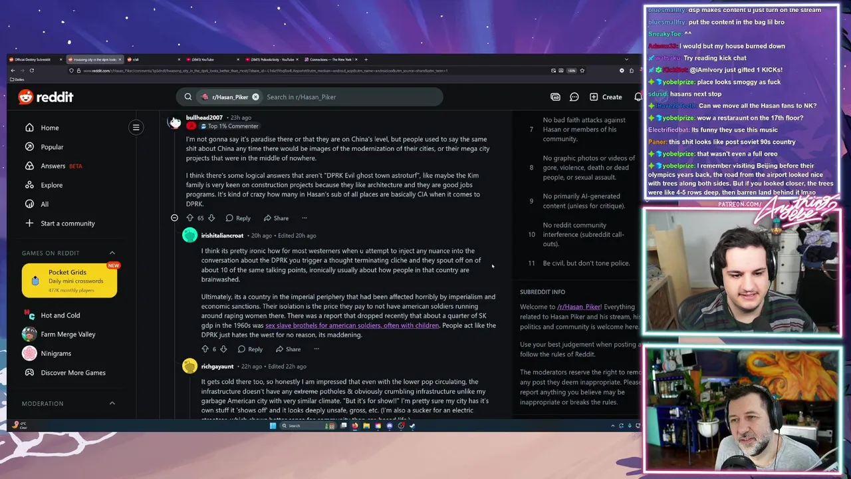
Task: Open Explore in left sidebar
Action: [51, 185]
